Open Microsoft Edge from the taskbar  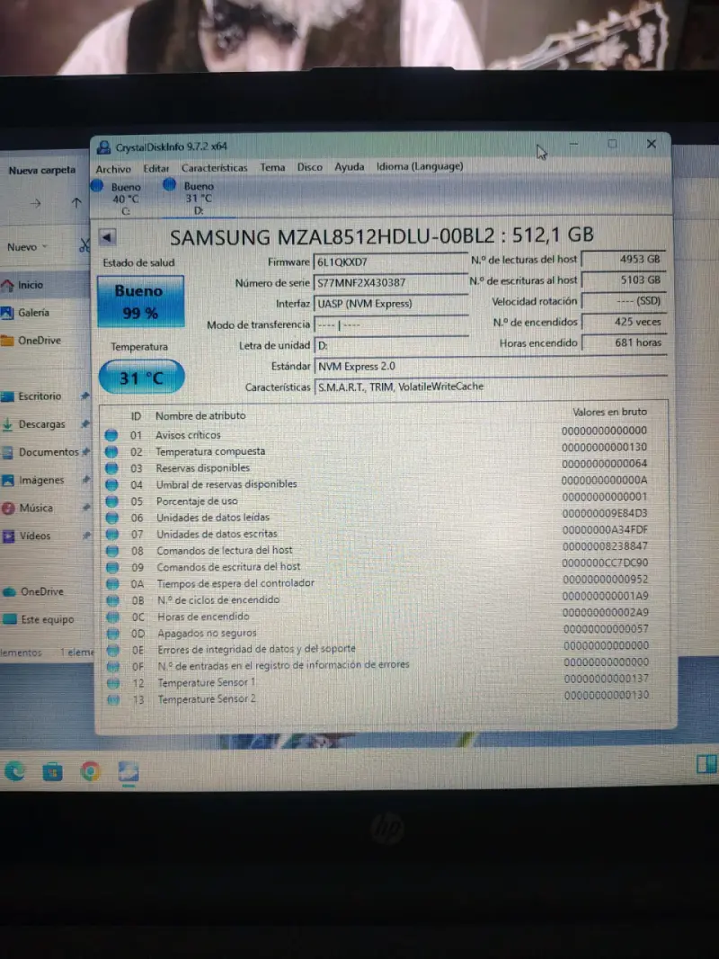pos(14,771)
